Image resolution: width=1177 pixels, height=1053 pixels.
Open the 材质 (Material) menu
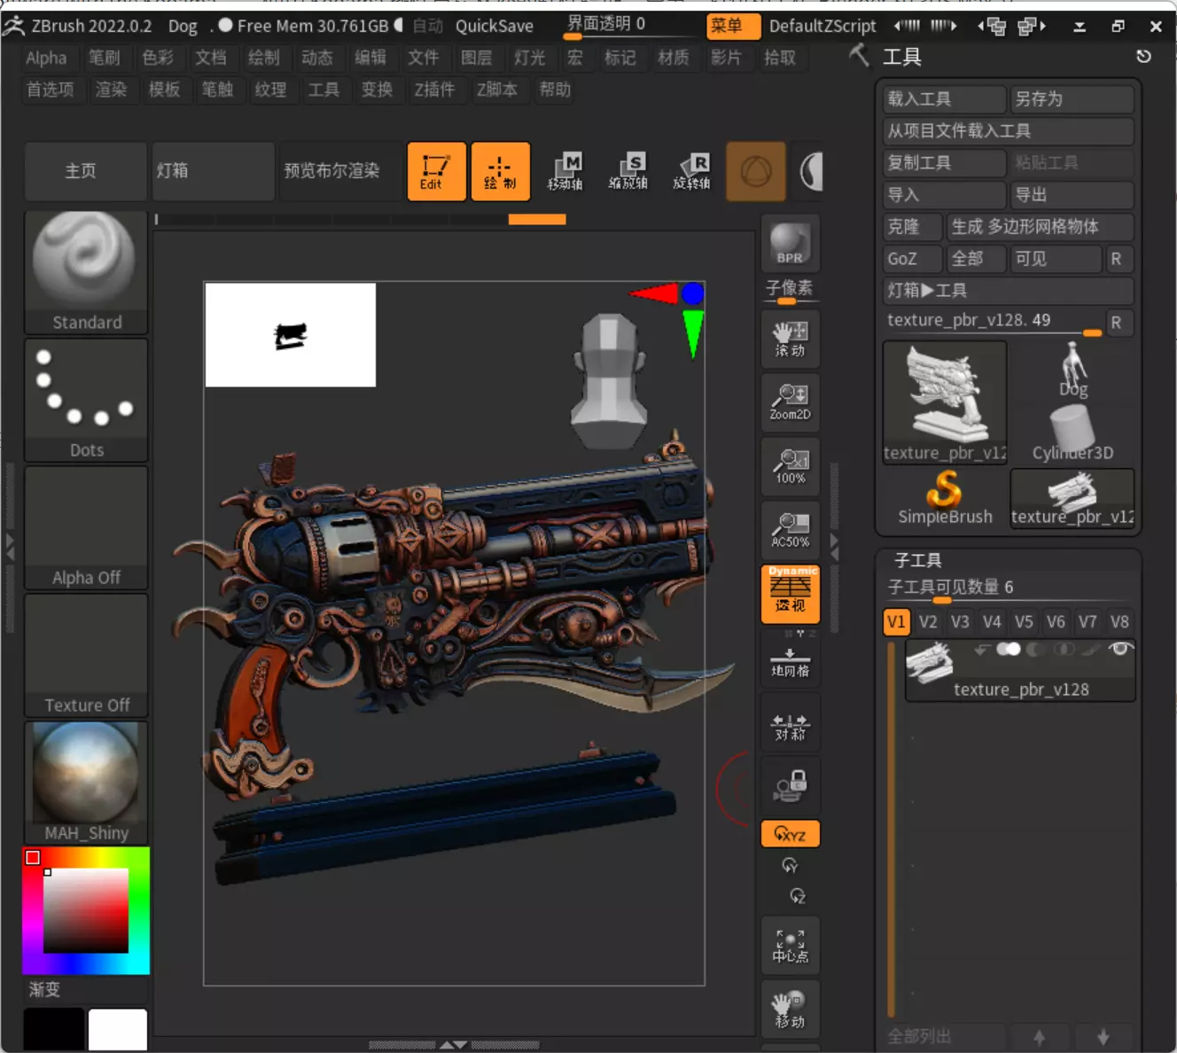tap(674, 58)
